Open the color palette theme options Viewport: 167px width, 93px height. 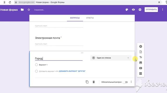[x=127, y=10]
